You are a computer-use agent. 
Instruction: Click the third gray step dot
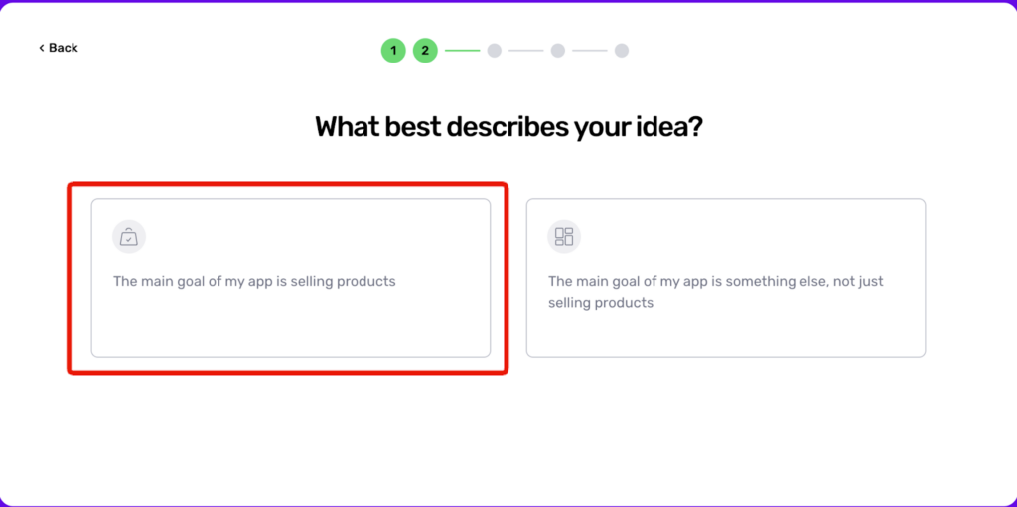(495, 51)
